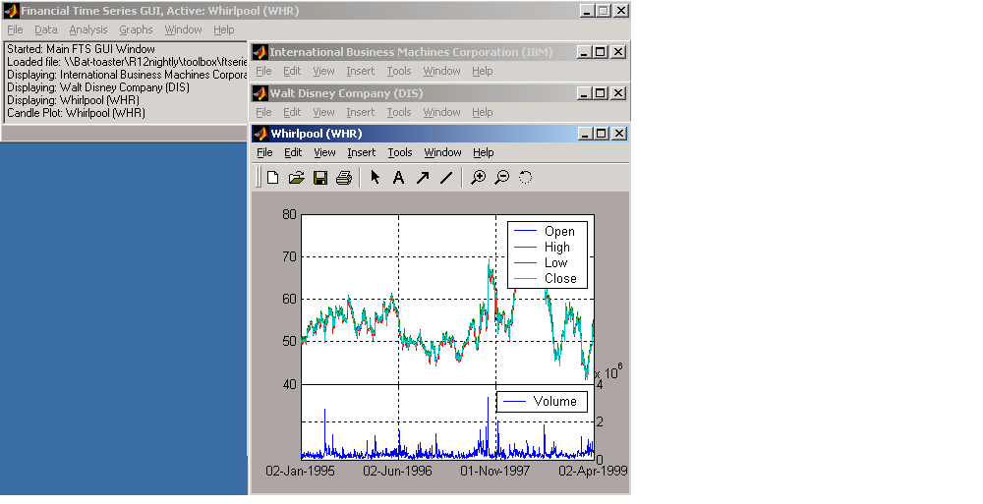Expand the Graphs menu in the FTS GUI
The image size is (983, 504).
tap(136, 29)
